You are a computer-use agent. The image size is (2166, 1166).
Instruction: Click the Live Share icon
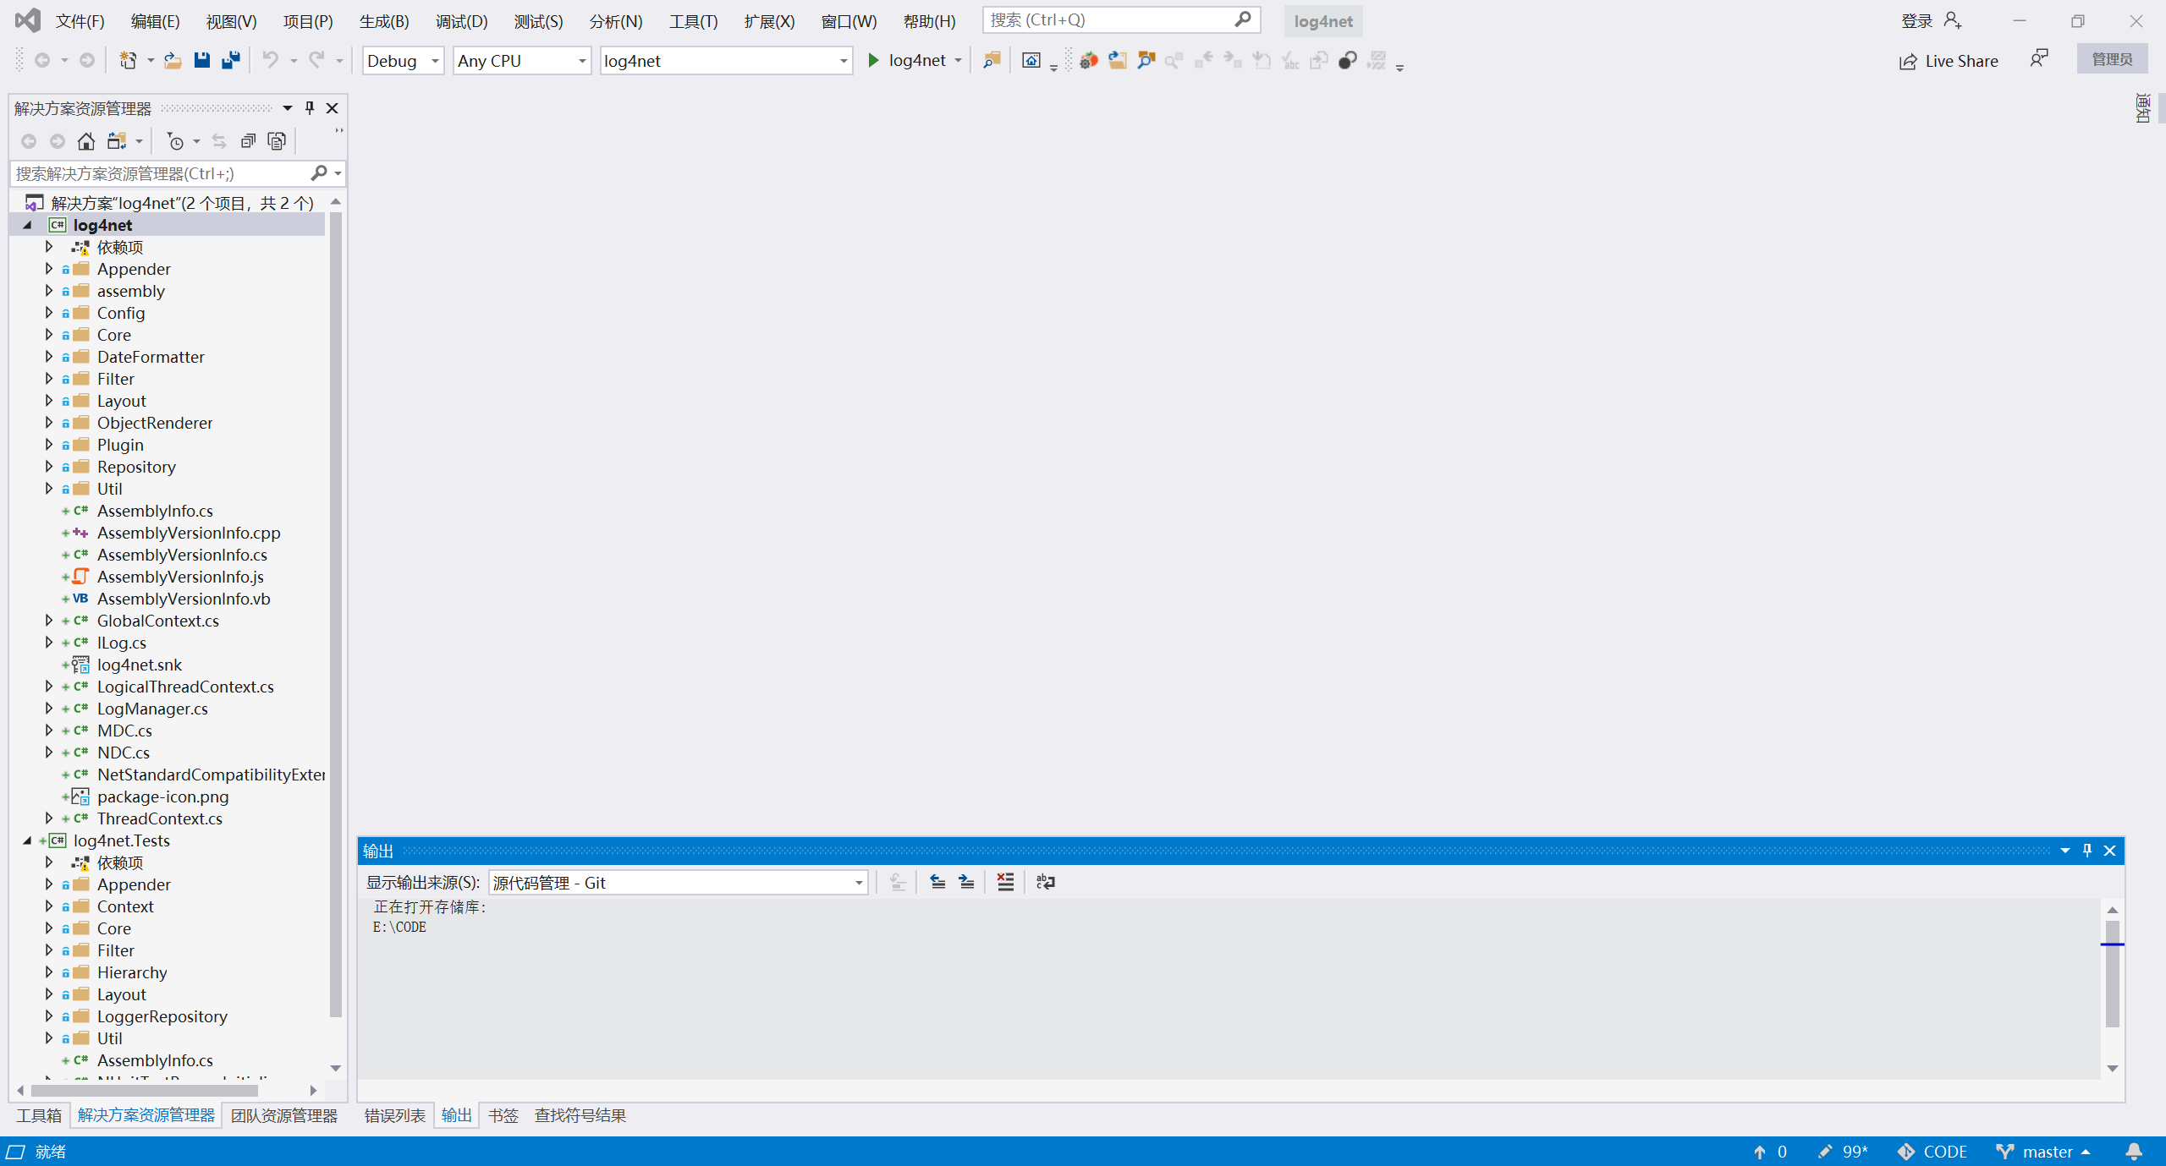1906,60
